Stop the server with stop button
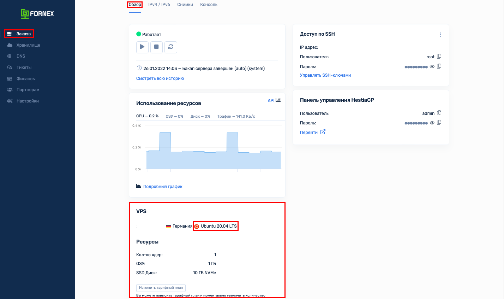Viewport: 504px width, 299px height. (156, 47)
